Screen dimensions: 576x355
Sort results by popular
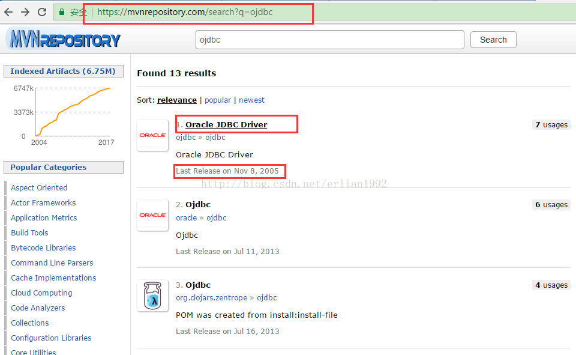point(218,100)
